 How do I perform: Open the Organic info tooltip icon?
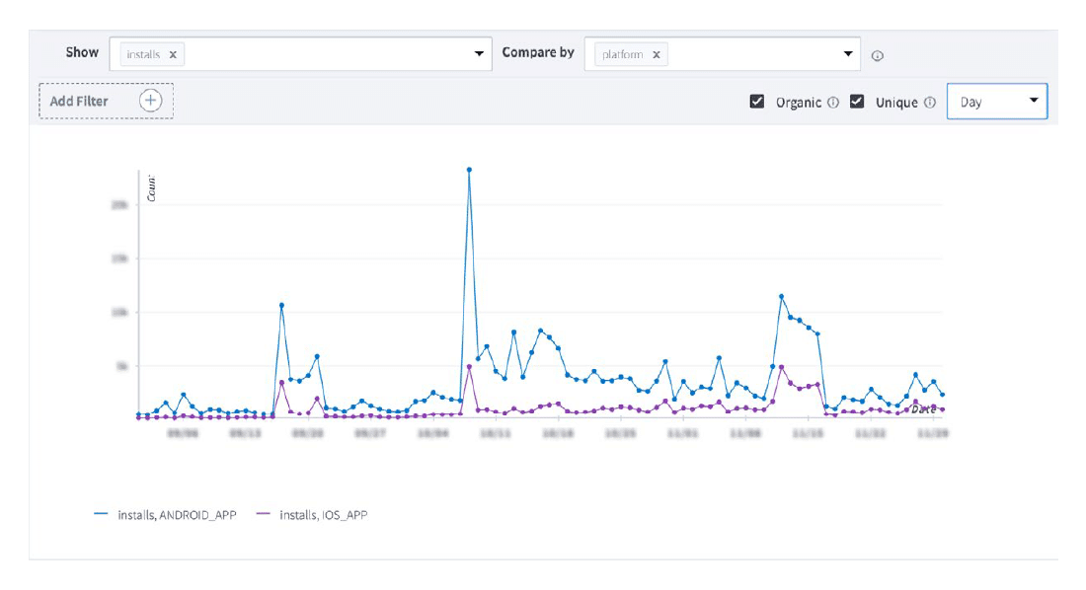[834, 102]
